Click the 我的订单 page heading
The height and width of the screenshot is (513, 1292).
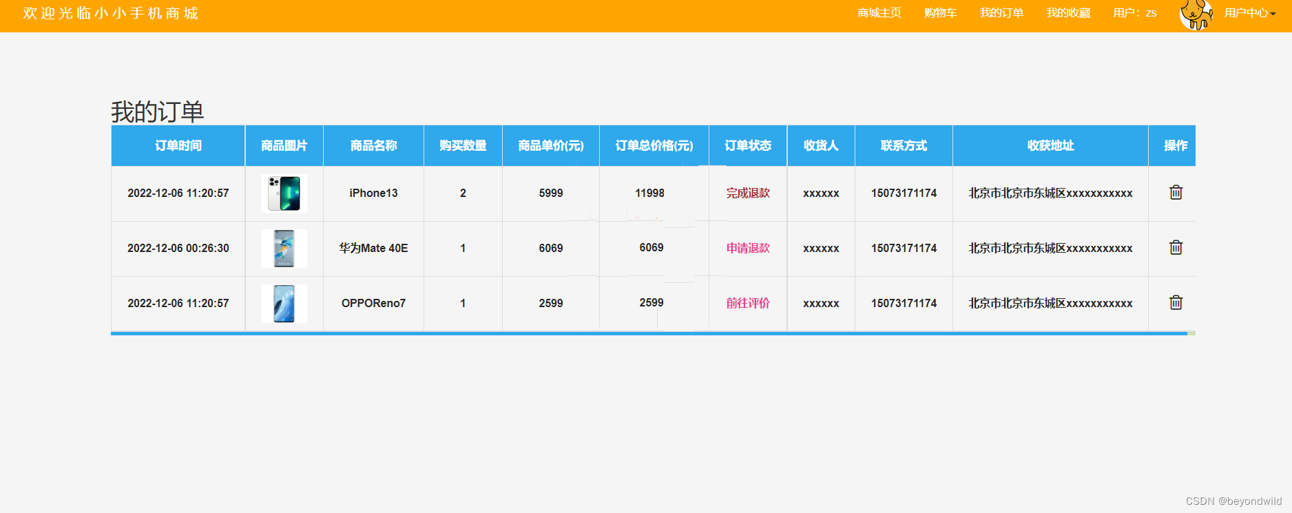click(158, 112)
